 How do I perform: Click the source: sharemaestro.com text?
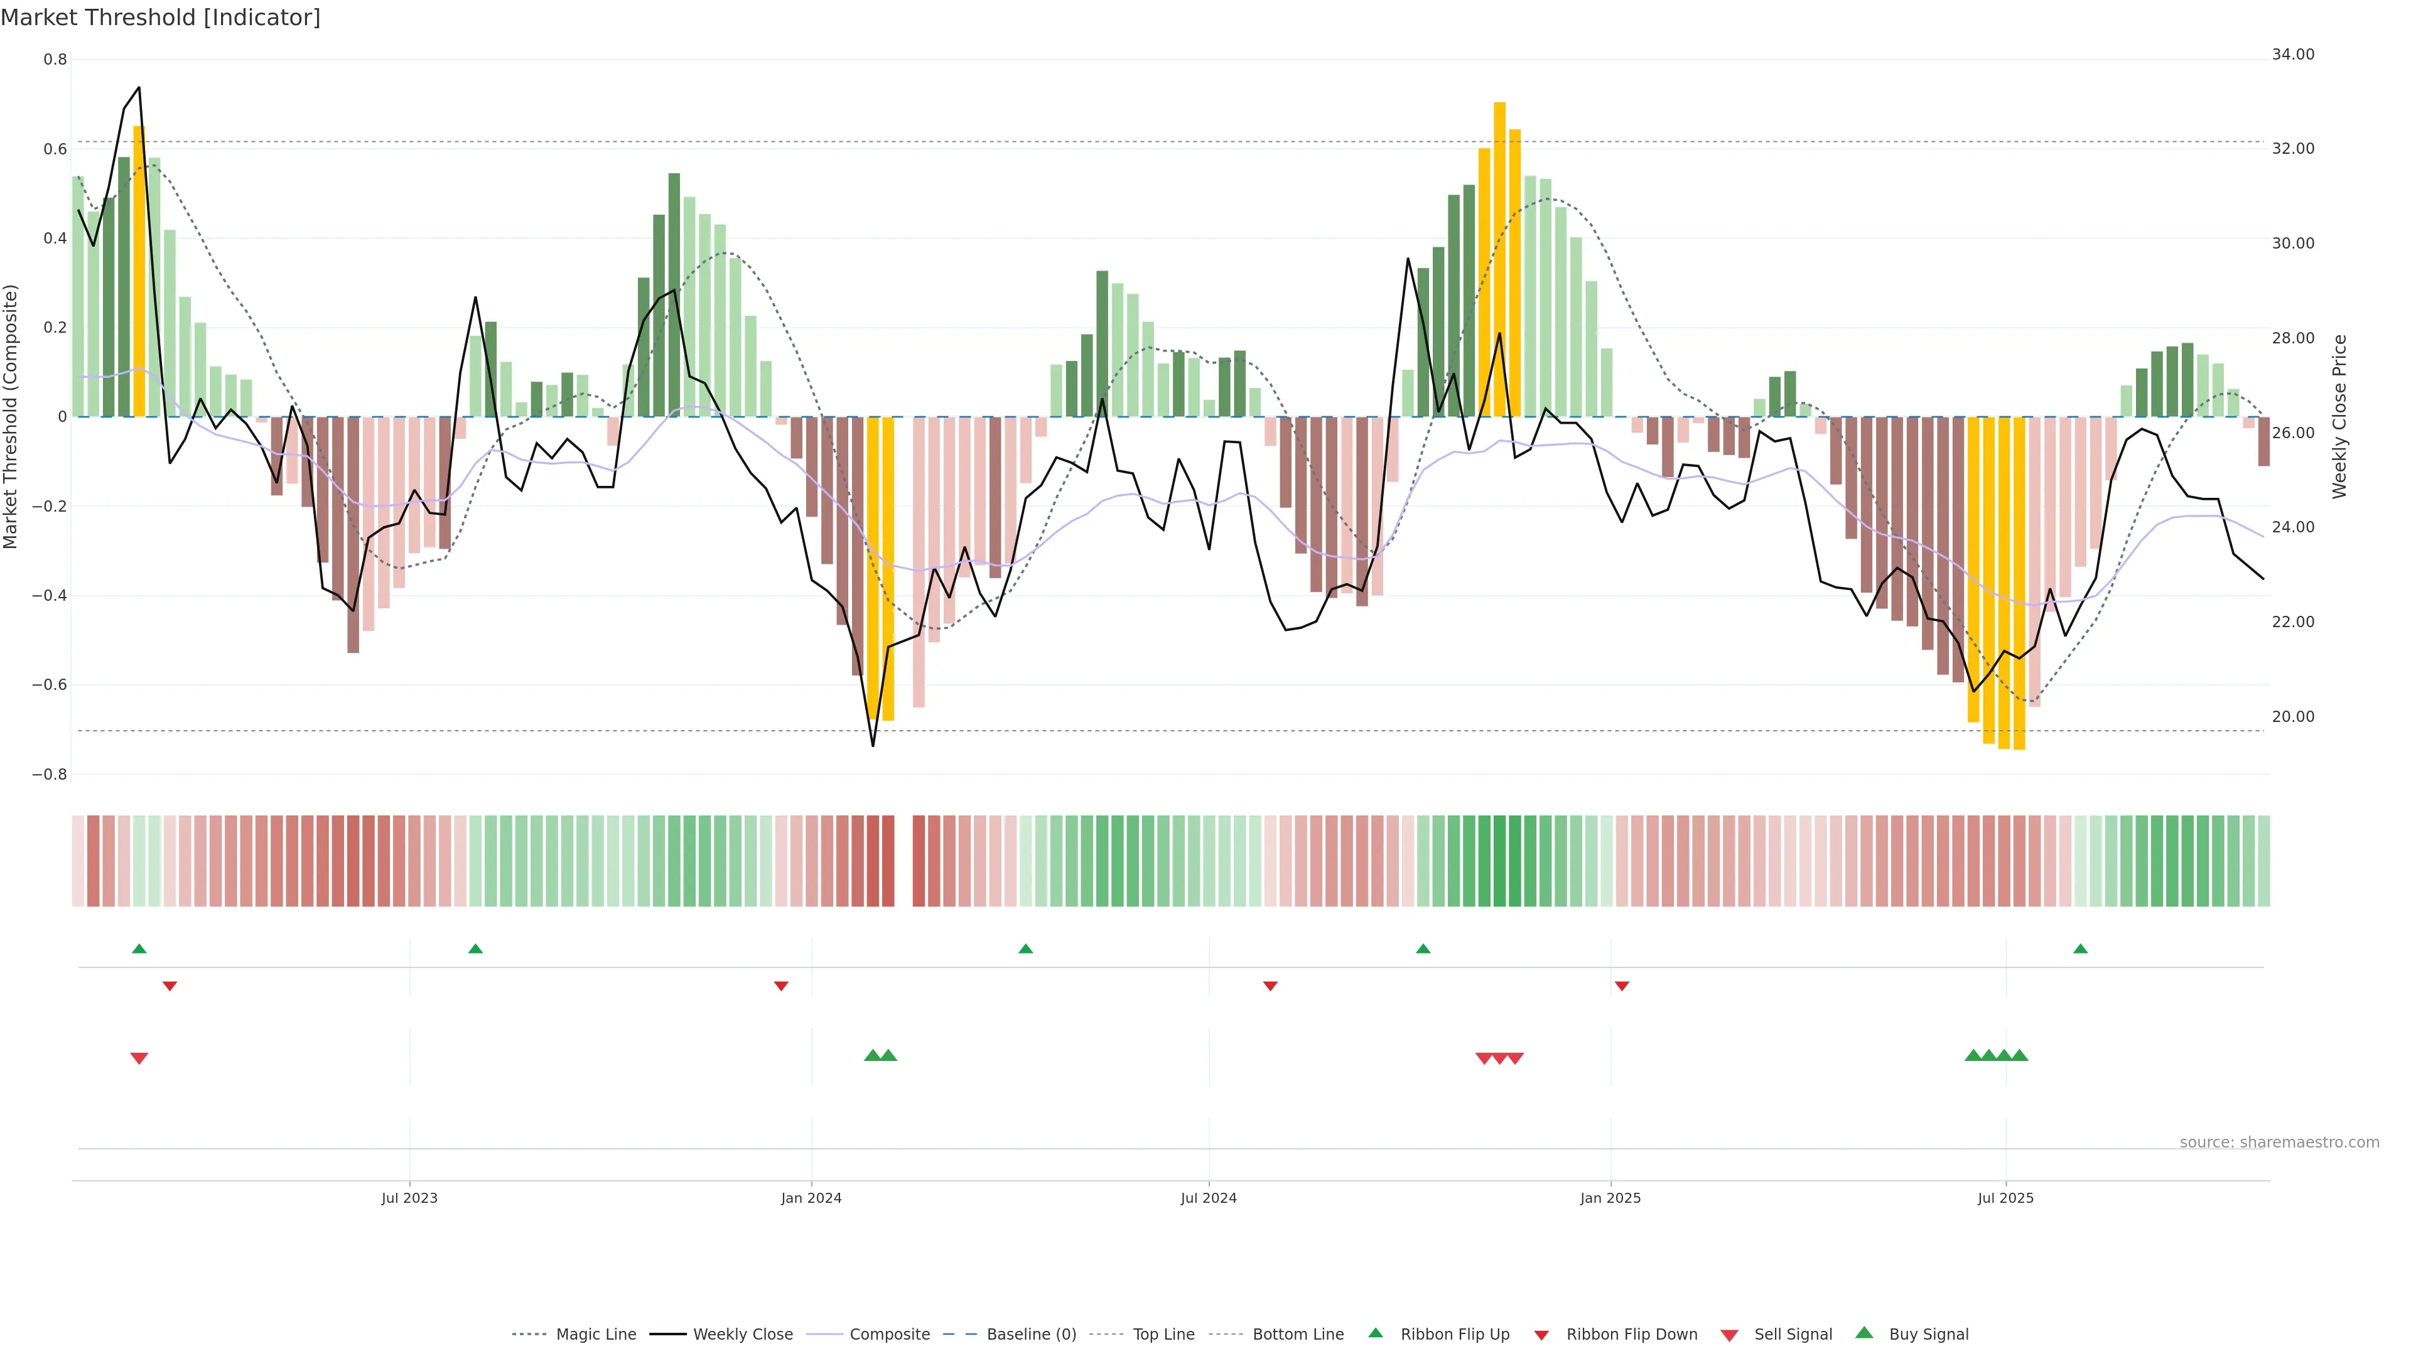tap(2279, 1143)
